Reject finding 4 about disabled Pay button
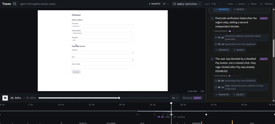The width and height of the screenshot is (275, 124). [x=239, y=95]
